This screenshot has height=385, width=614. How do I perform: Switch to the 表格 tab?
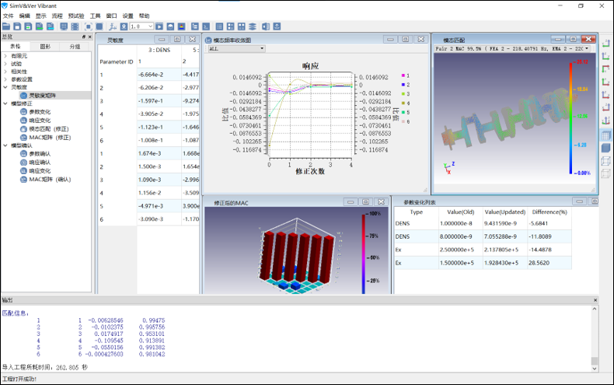16,47
